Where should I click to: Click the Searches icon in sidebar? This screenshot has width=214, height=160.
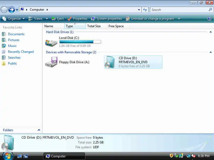(x=4, y=58)
